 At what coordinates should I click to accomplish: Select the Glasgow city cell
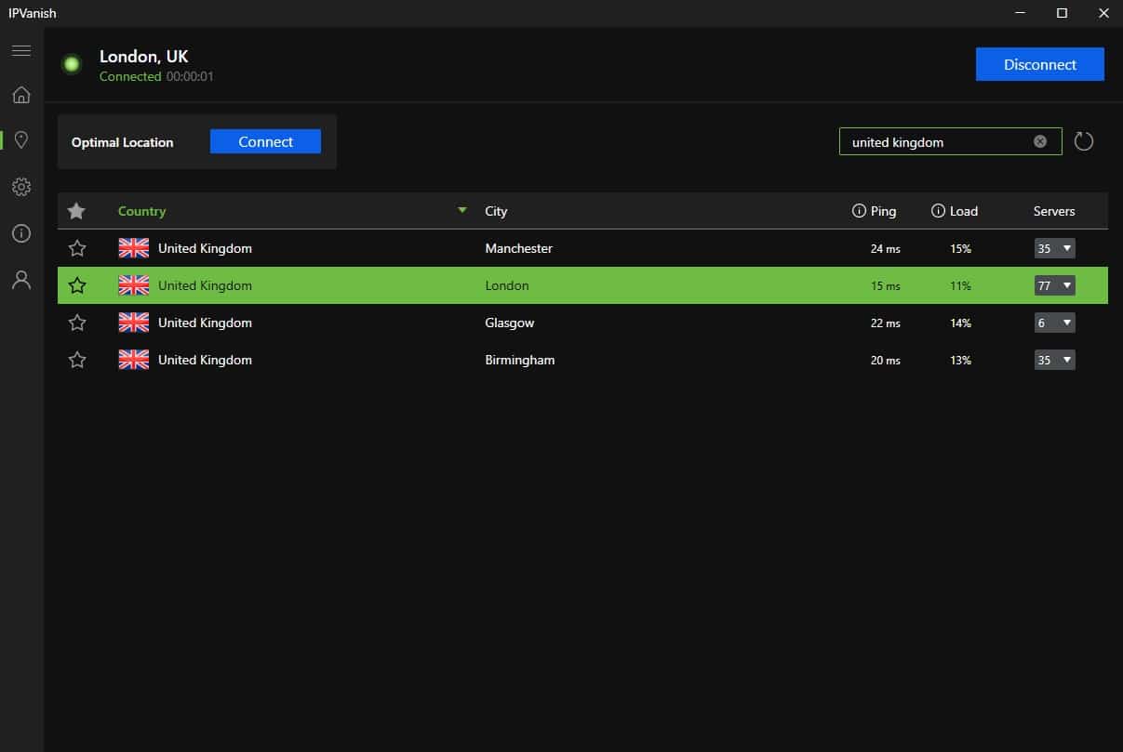[x=510, y=323]
